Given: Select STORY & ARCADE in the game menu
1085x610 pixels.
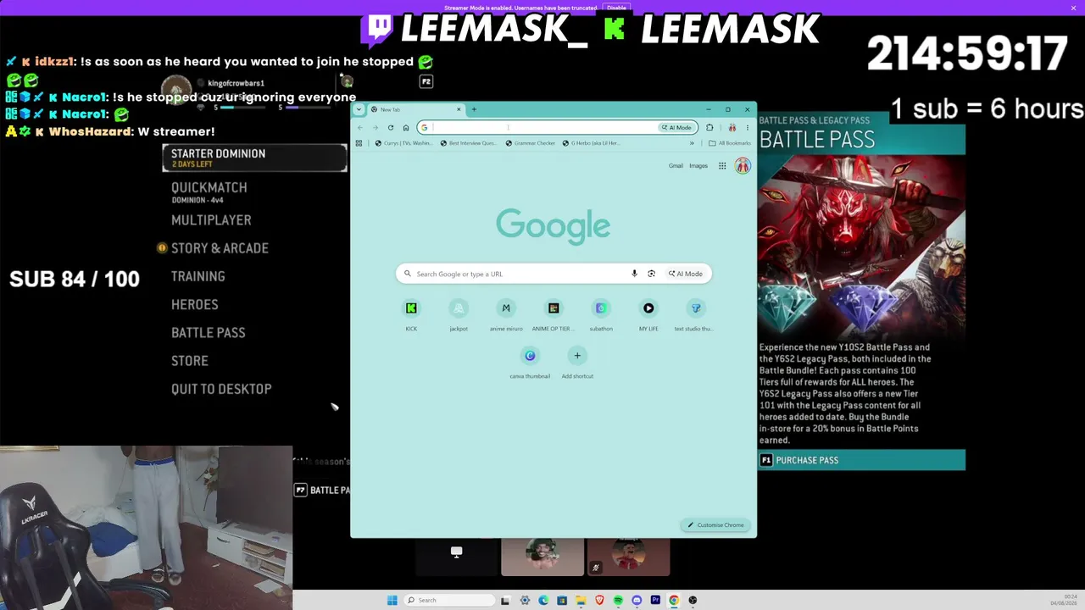Looking at the screenshot, I should (220, 248).
